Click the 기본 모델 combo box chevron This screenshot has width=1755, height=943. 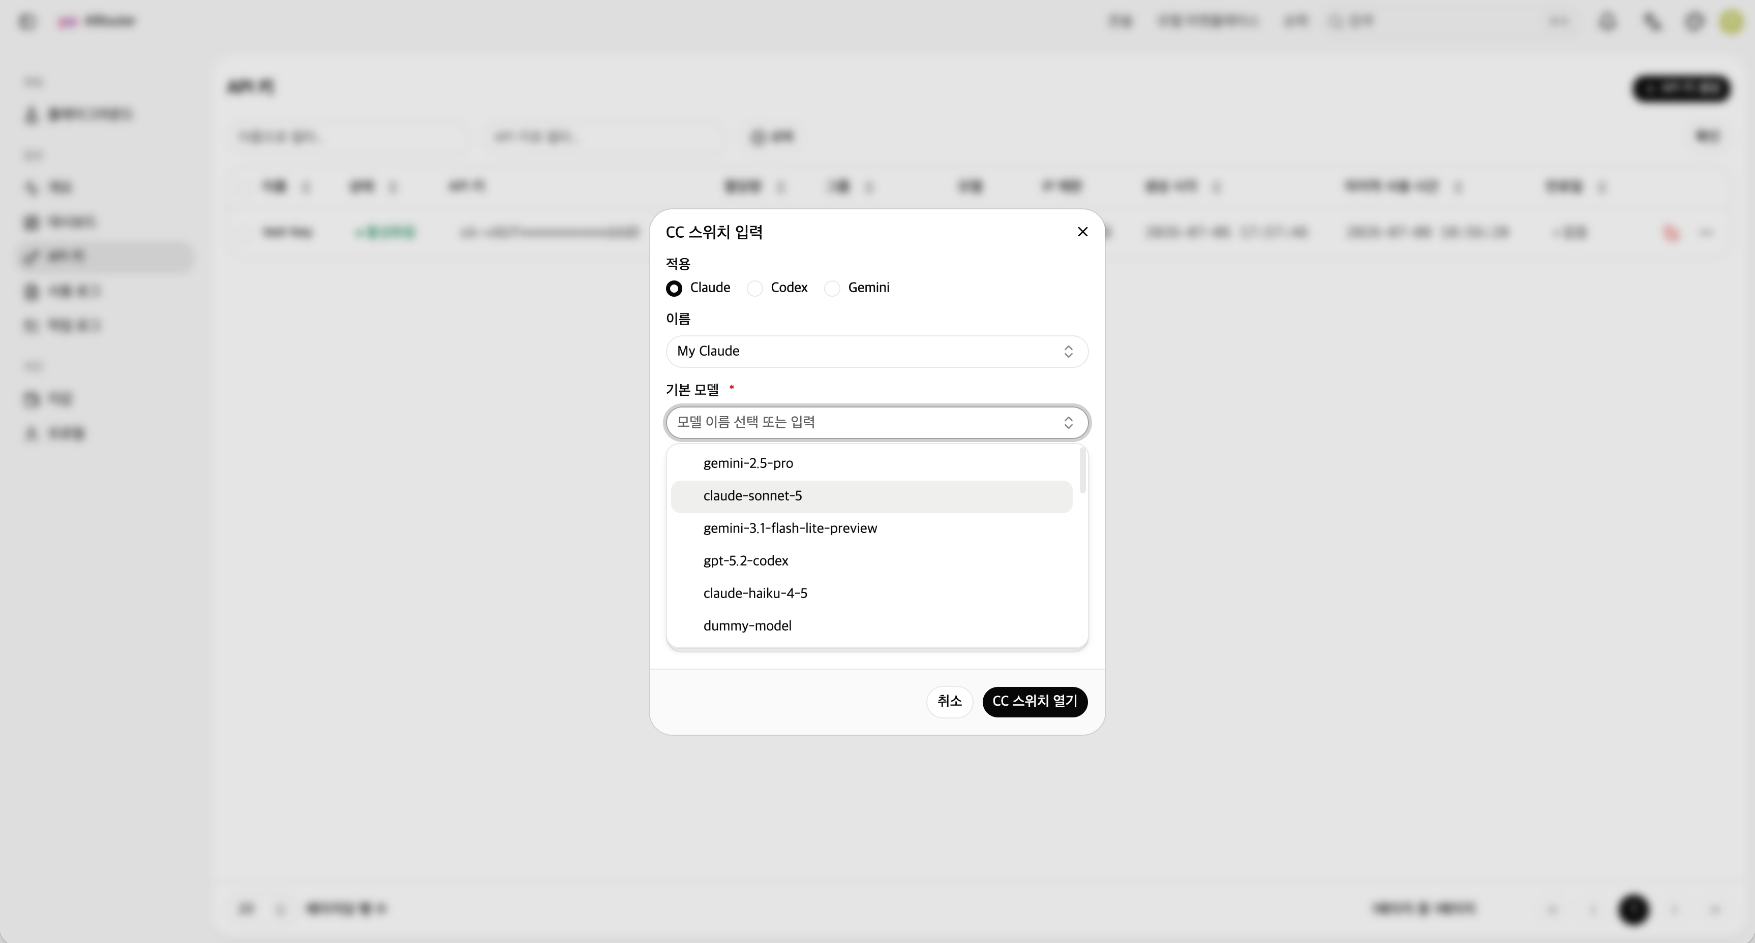1068,423
